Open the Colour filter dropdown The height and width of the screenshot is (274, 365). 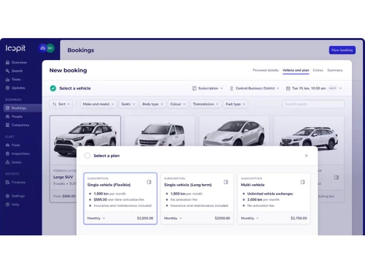[x=178, y=104]
